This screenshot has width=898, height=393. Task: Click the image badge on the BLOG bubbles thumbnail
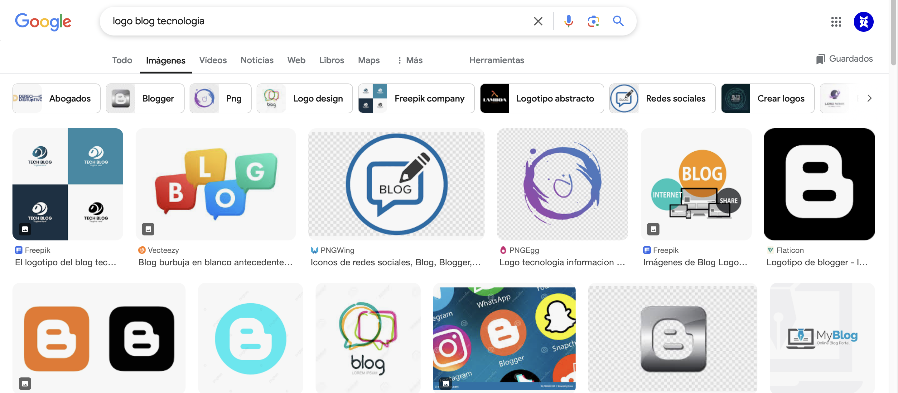[x=148, y=229]
